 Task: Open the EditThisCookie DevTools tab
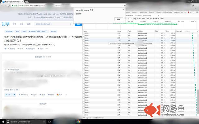point(167,12)
